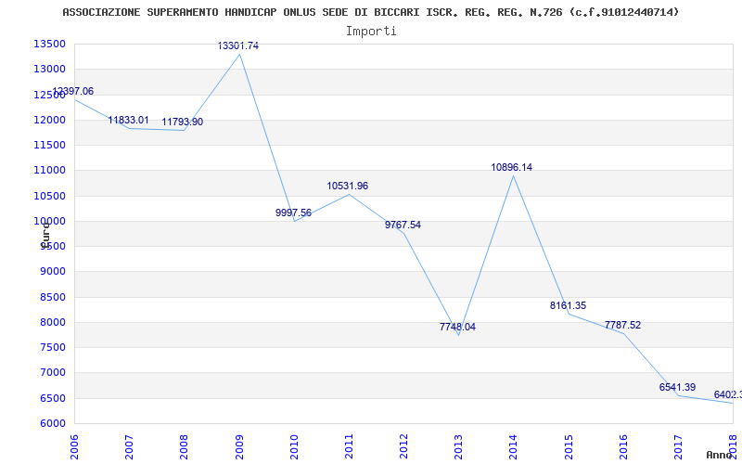This screenshot has width=742, height=464.
Task: Click the 9767.54 data label
Action: click(x=403, y=225)
